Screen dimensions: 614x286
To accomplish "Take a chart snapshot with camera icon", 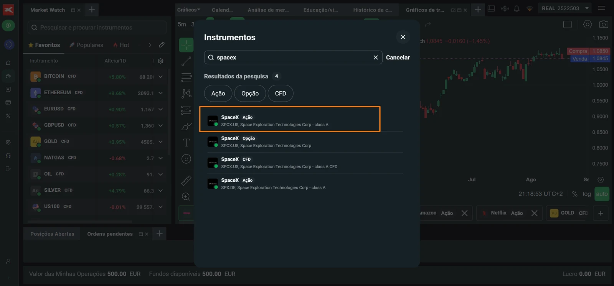I will tap(604, 25).
